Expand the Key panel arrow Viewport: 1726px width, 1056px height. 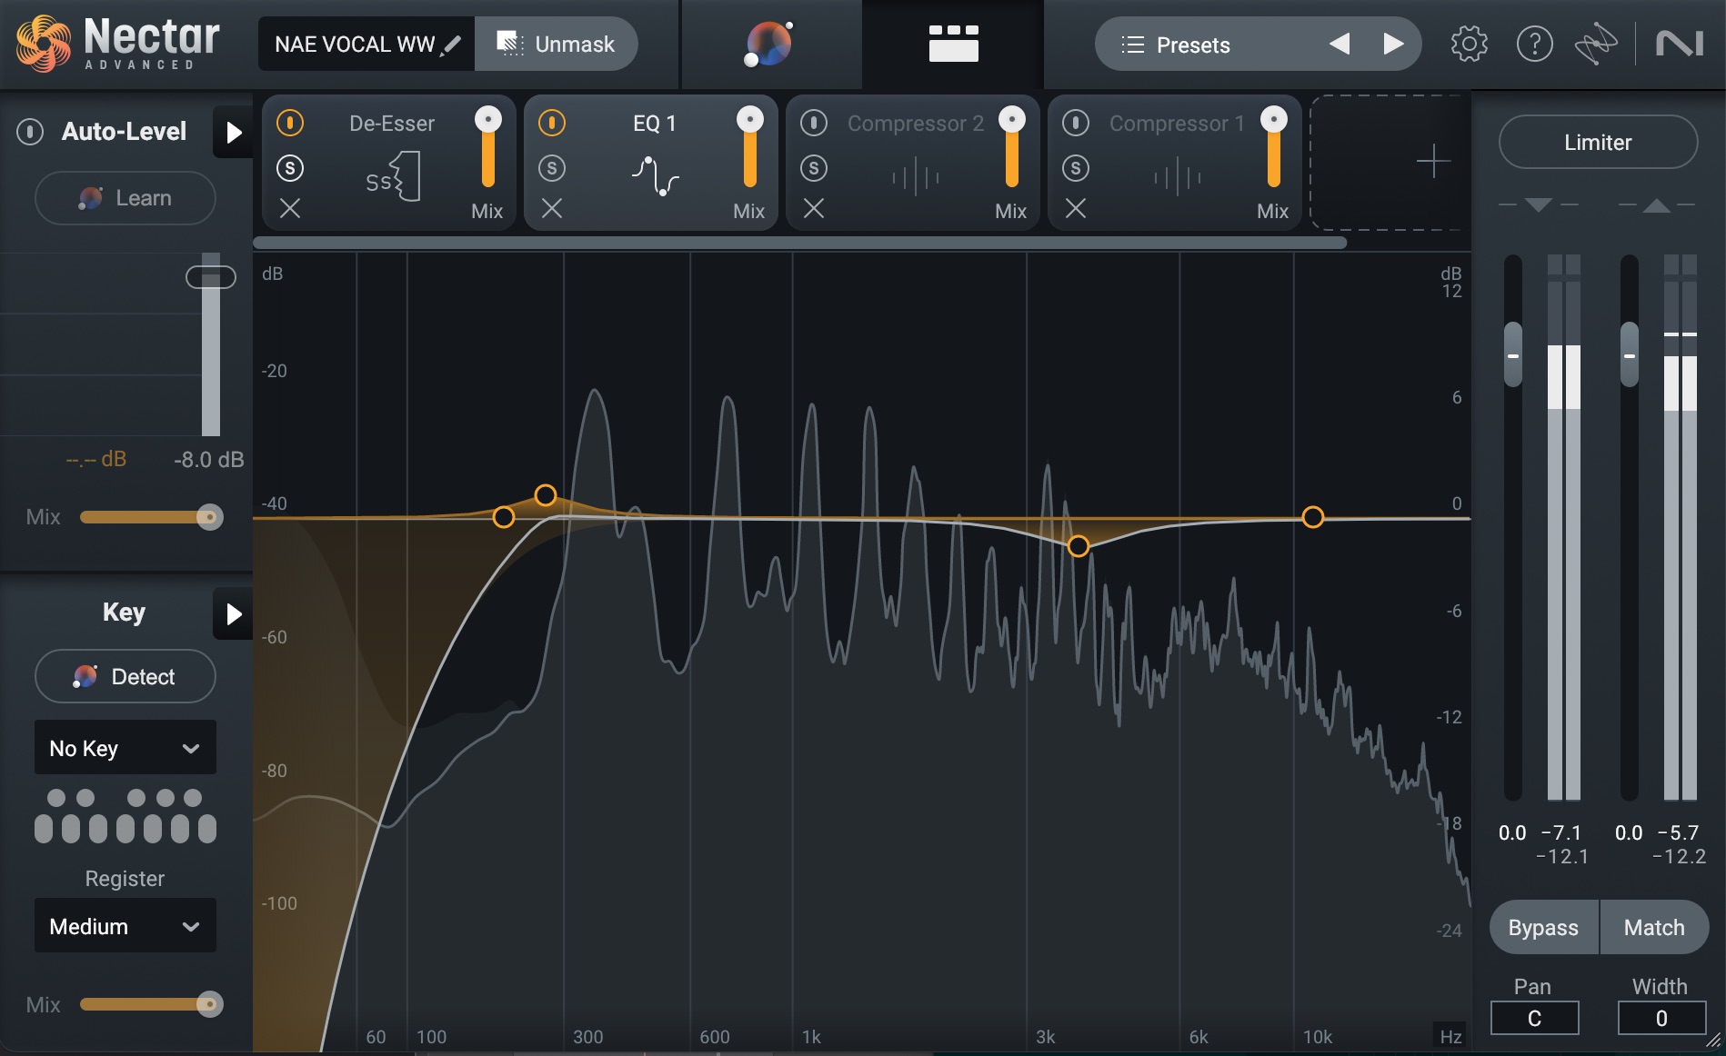(233, 614)
